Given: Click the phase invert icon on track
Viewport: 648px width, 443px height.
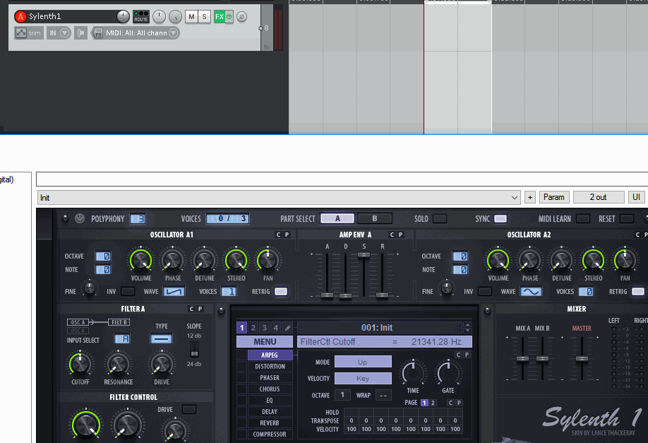Looking at the screenshot, I should click(x=241, y=16).
